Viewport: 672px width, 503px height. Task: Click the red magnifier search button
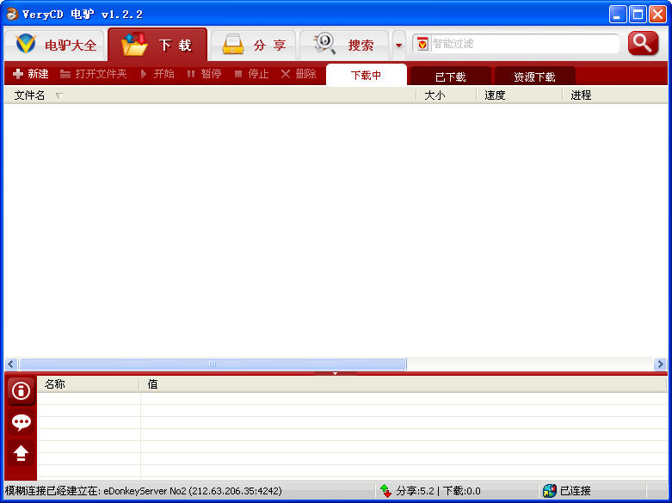point(643,44)
